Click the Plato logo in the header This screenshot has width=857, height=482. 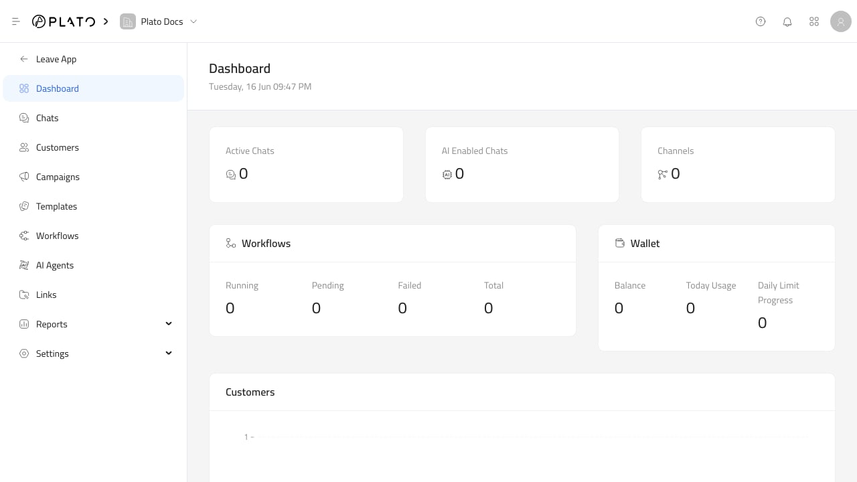click(64, 21)
